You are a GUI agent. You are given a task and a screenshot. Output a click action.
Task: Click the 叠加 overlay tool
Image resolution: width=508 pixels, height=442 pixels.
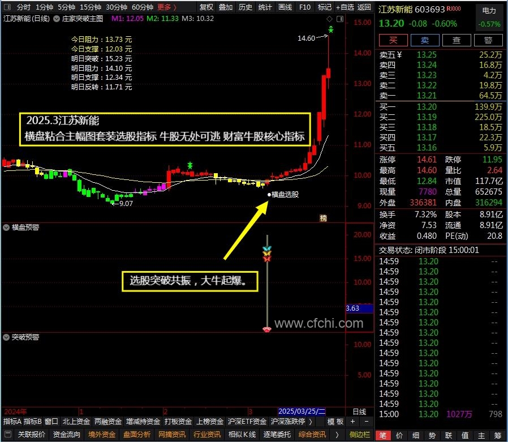point(226,7)
